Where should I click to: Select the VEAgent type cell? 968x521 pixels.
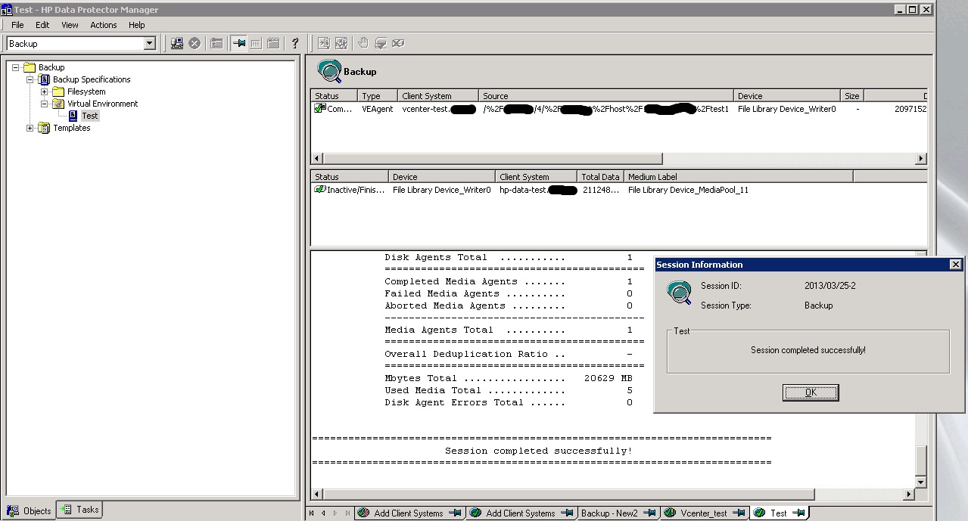pyautogui.click(x=377, y=109)
